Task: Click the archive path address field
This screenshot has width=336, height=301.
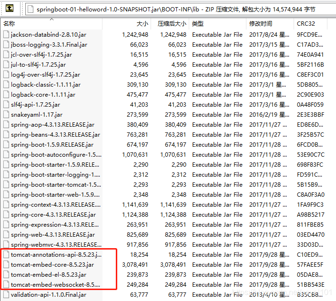Action: pos(181,9)
